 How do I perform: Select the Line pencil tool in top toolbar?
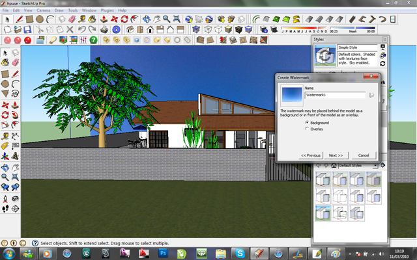pos(19,19)
